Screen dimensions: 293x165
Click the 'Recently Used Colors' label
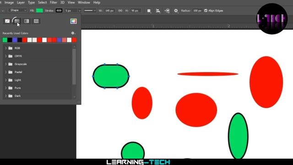(15, 33)
